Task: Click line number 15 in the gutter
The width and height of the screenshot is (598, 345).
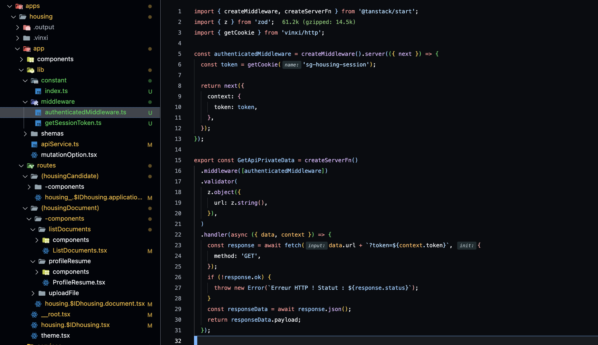Action: [x=178, y=160]
